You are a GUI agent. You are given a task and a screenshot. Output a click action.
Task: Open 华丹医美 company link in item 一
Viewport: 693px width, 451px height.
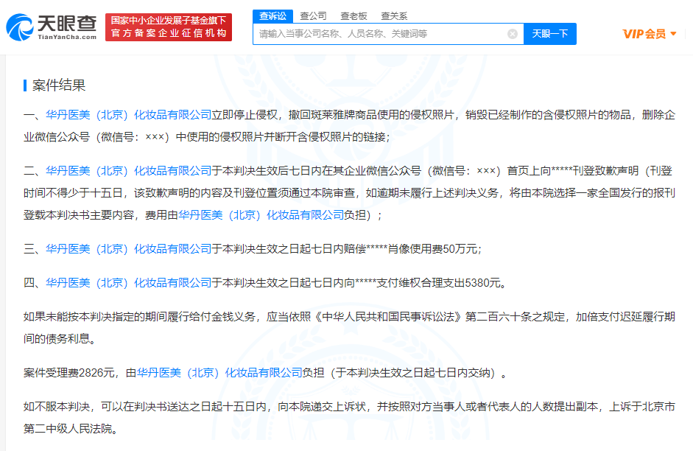[129, 115]
